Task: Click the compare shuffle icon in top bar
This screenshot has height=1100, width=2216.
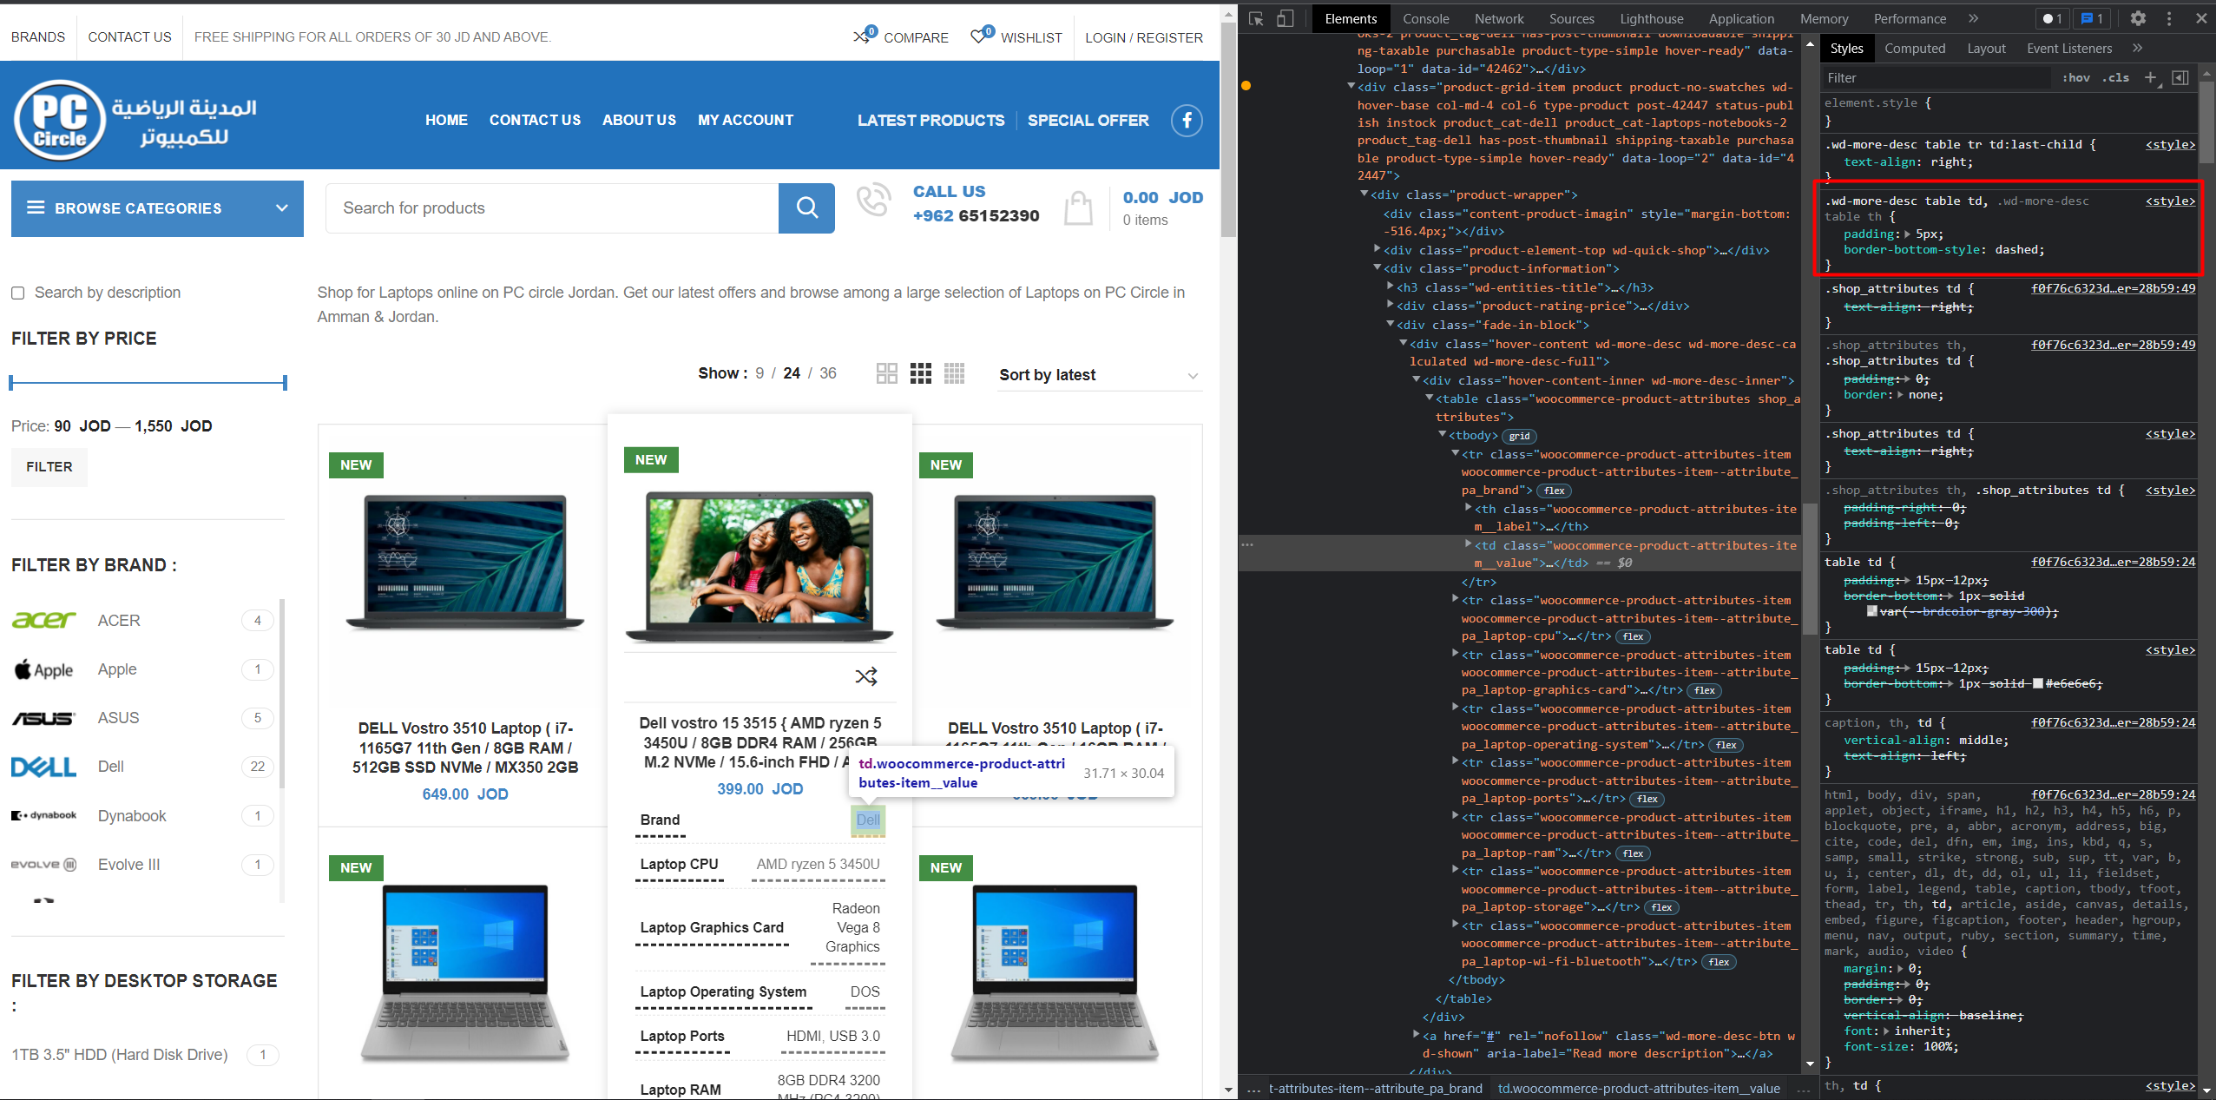Action: coord(862,36)
